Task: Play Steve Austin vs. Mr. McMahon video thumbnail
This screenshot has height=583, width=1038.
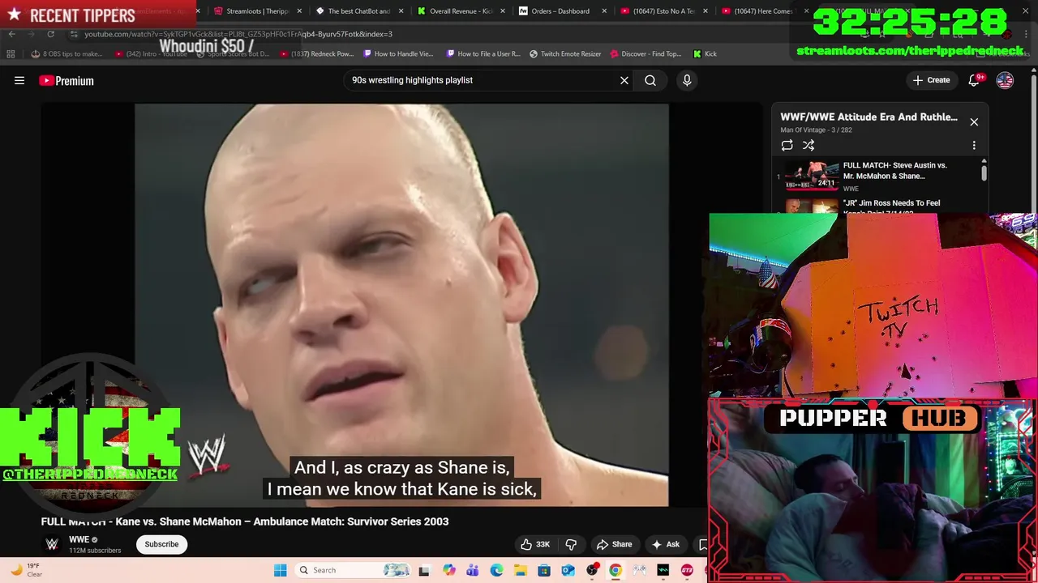Action: click(811, 174)
